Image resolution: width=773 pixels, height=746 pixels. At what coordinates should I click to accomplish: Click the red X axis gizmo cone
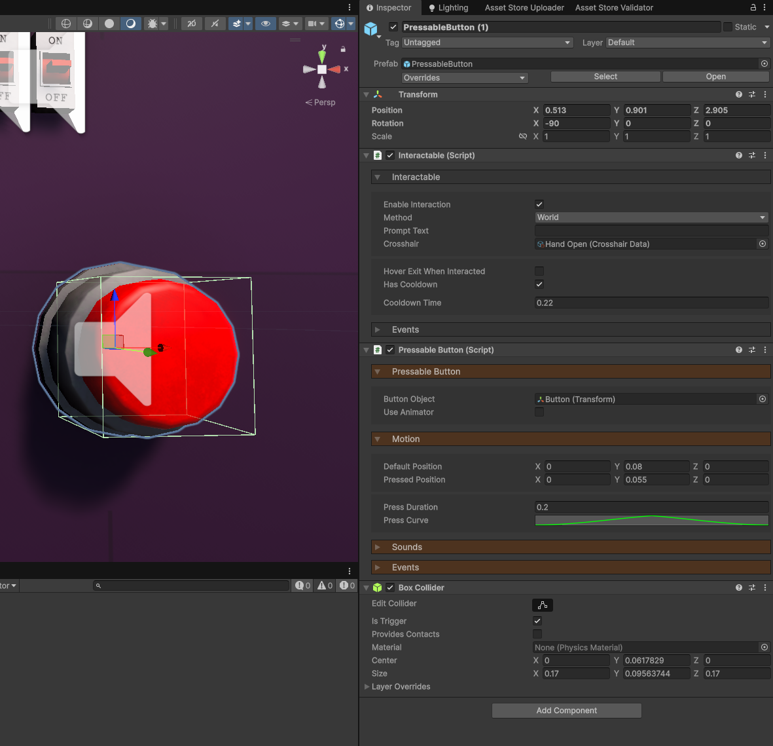click(336, 69)
